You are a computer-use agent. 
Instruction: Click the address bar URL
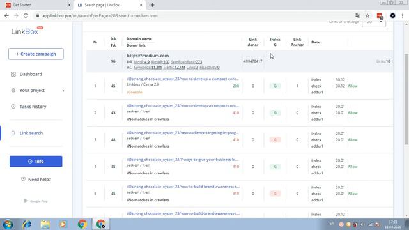click(x=100, y=15)
